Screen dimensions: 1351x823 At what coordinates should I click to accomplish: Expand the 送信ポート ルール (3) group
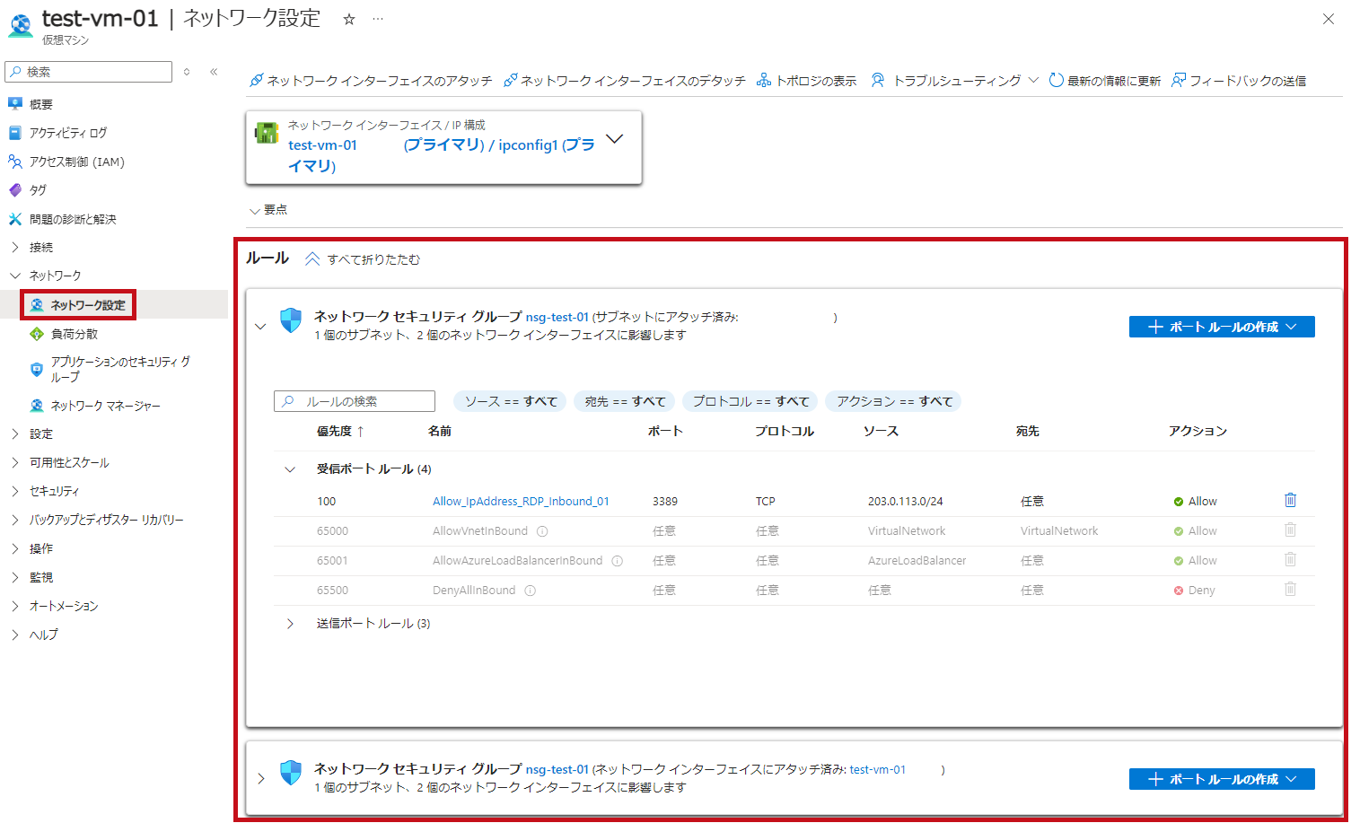click(290, 624)
